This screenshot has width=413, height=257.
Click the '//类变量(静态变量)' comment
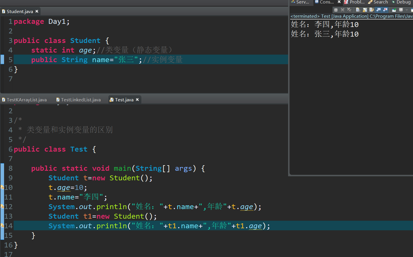point(135,50)
